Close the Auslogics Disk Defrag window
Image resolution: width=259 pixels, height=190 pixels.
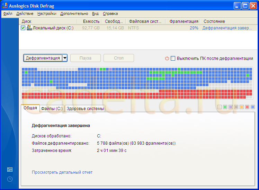(253, 6)
